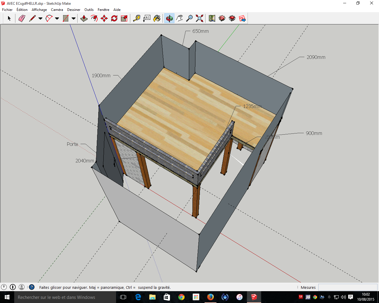This screenshot has height=303, width=379.
Task: Open the Caméra menu
Action: [x=57, y=10]
